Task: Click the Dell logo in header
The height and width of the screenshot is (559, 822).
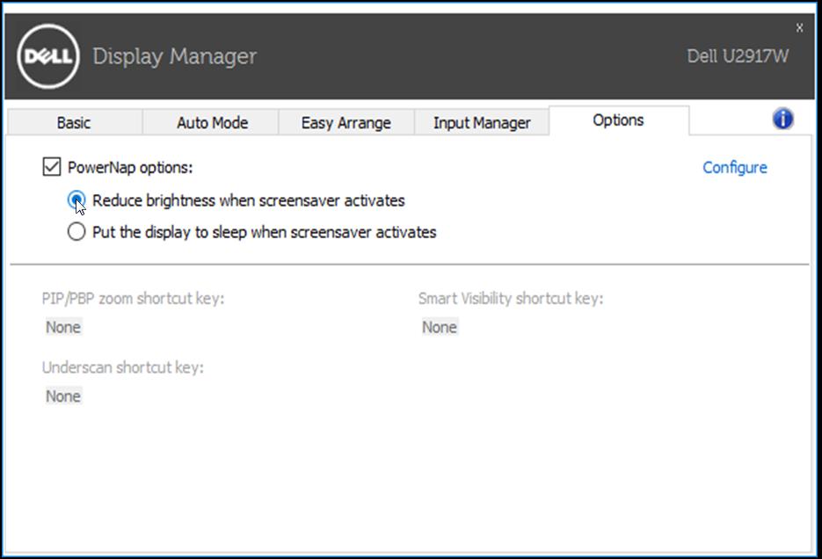Action: (48, 56)
